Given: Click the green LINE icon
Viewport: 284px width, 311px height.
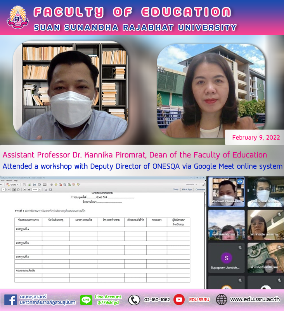Looking at the screenshot, I should point(86,300).
